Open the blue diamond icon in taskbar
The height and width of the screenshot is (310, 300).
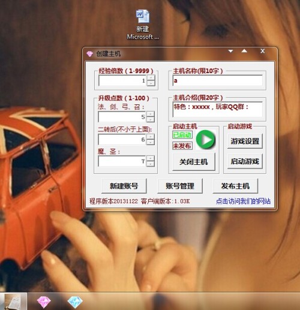75,302
